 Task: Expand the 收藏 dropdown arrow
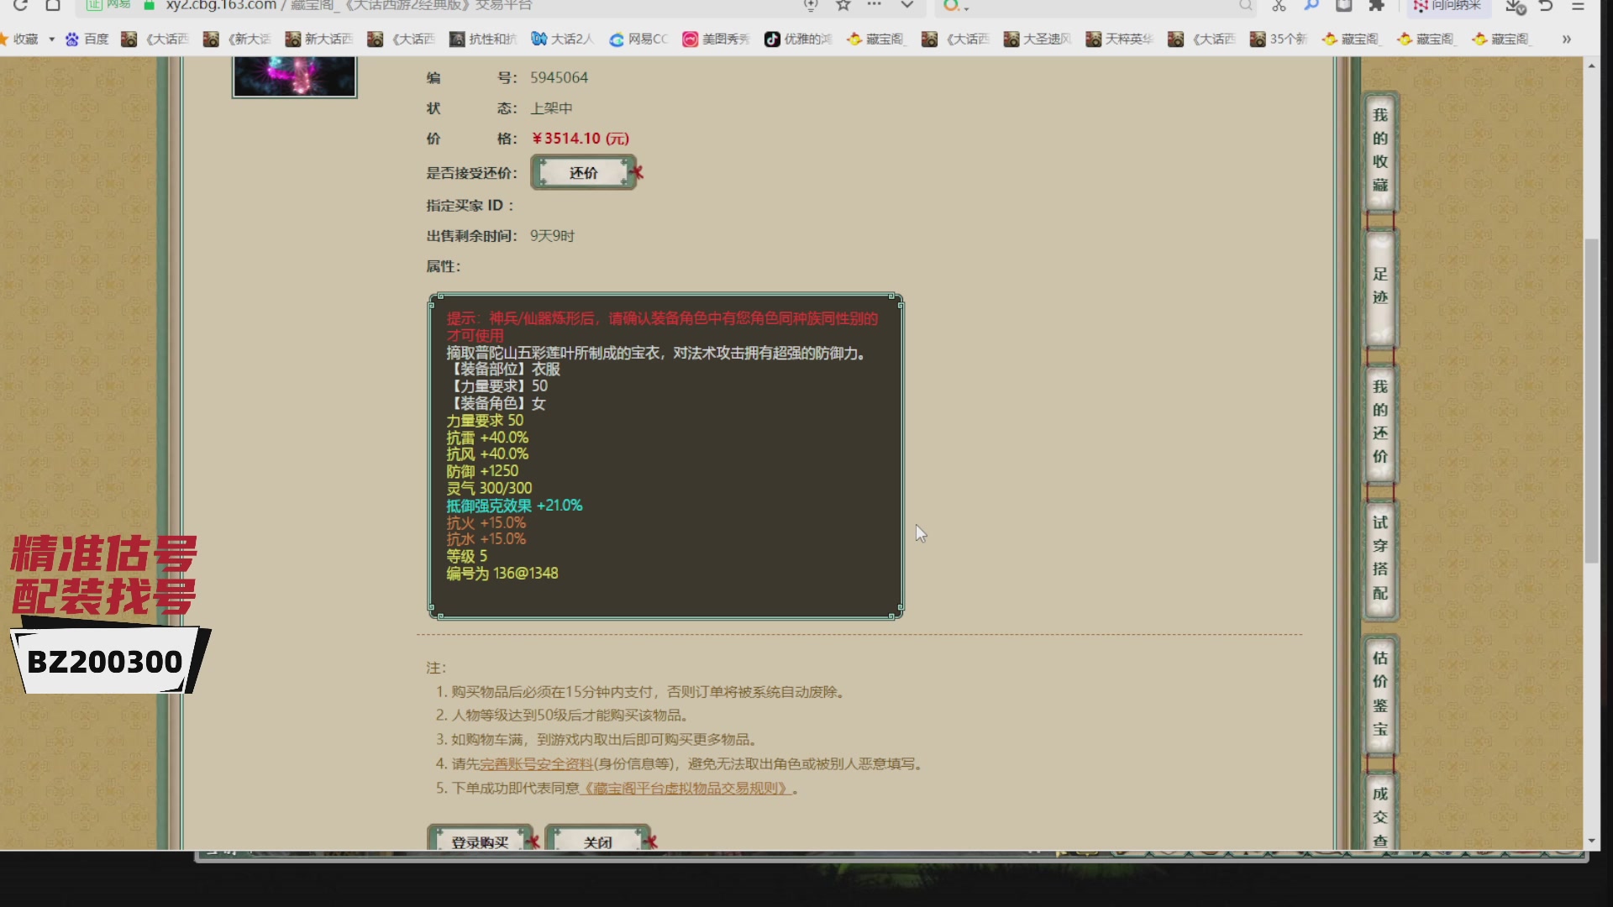[50, 39]
